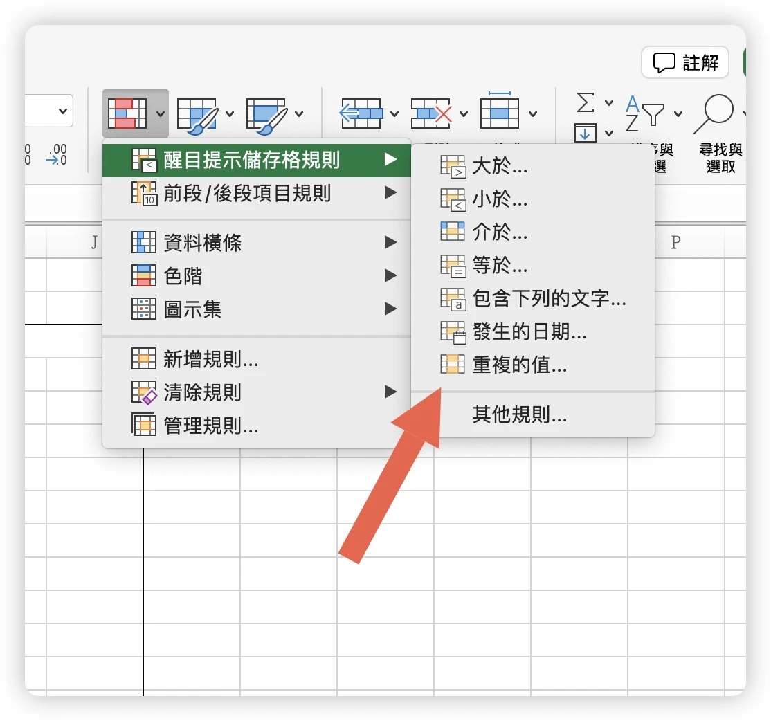Select the 小於... rule
This screenshot has height=721, width=771.
[533, 199]
